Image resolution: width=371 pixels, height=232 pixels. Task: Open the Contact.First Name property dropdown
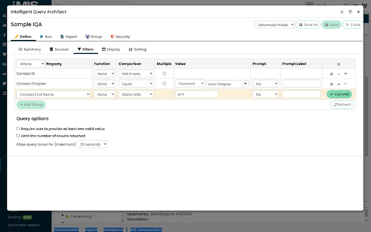point(53,94)
